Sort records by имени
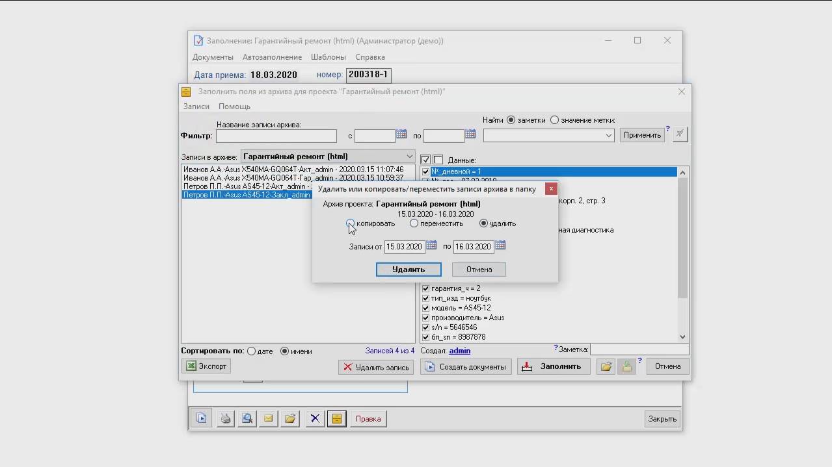Viewport: 832px width, 467px height. tap(284, 351)
